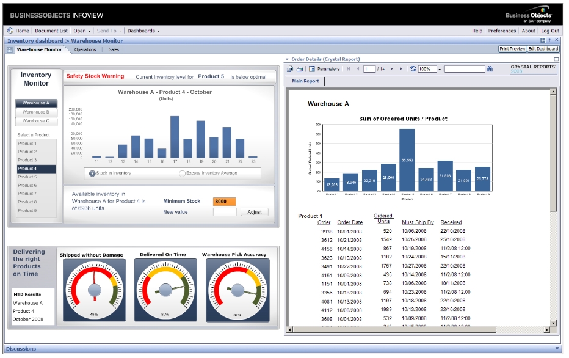Click the Home globe icon
Viewport: 569px width, 358px height.
[x=10, y=31]
